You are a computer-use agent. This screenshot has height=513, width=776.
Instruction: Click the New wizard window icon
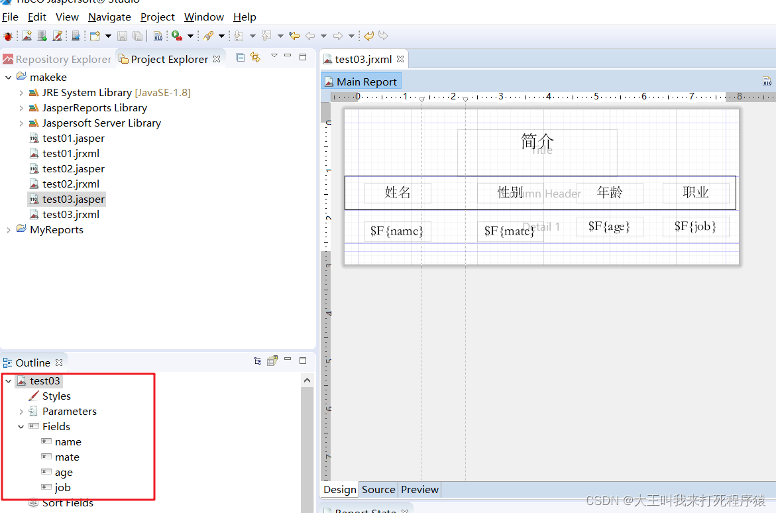[95, 36]
